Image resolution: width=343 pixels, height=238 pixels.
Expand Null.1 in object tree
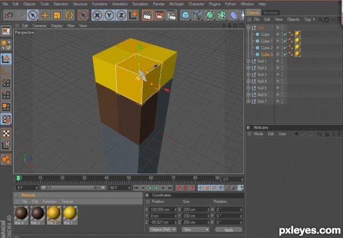(x=249, y=61)
